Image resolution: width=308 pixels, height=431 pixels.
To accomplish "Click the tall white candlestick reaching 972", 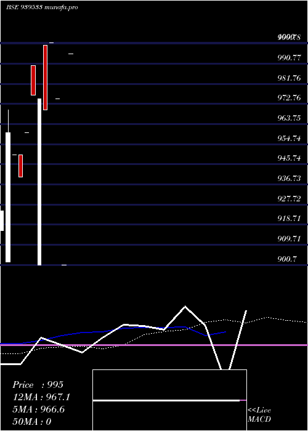I will pos(39,182).
